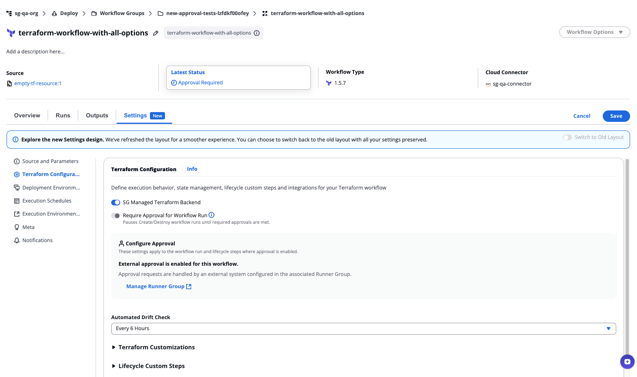Toggle Switch to Old Layout
This screenshot has height=377, width=637.
pyautogui.click(x=567, y=137)
